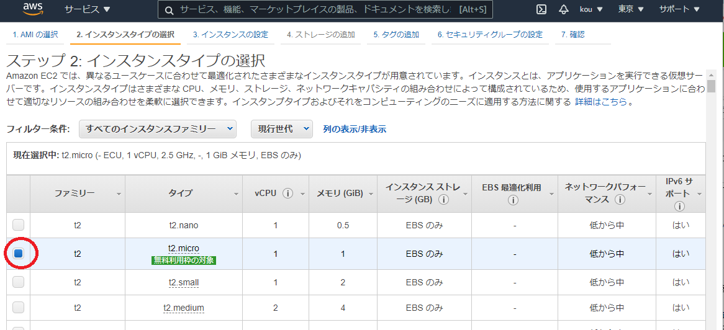Open the t2.medium type link
The image size is (724, 330).
[184, 308]
